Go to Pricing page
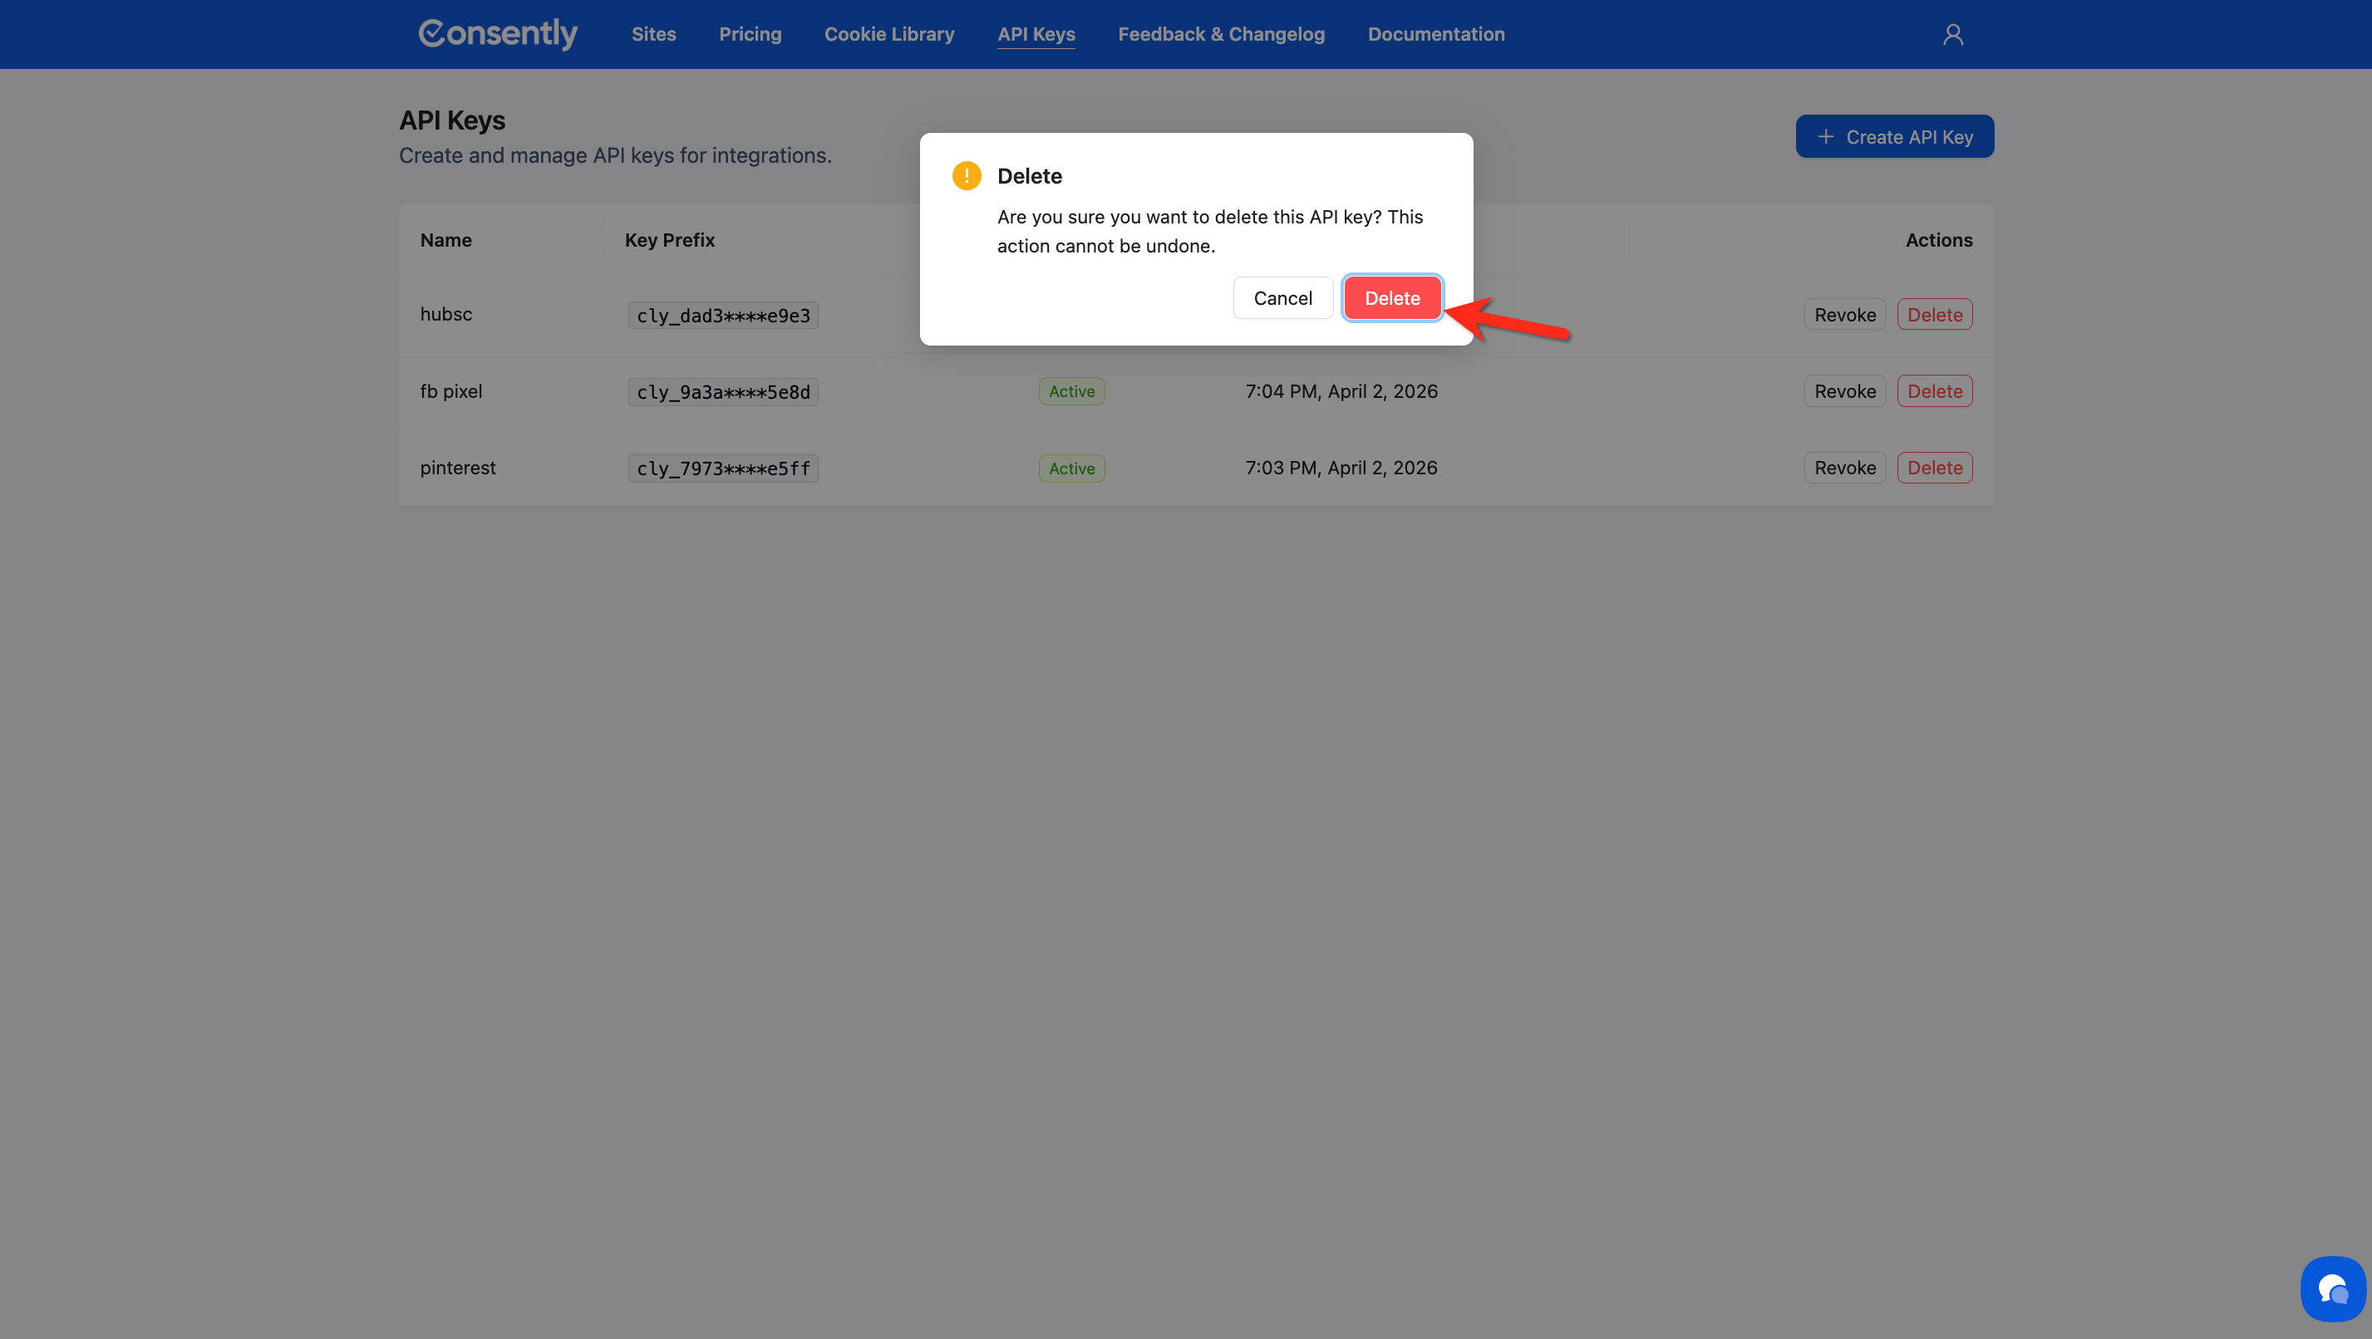The image size is (2372, 1339). pos(750,34)
